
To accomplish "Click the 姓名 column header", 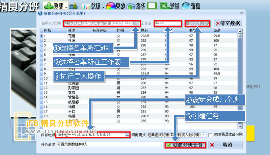I will pos(79,31).
